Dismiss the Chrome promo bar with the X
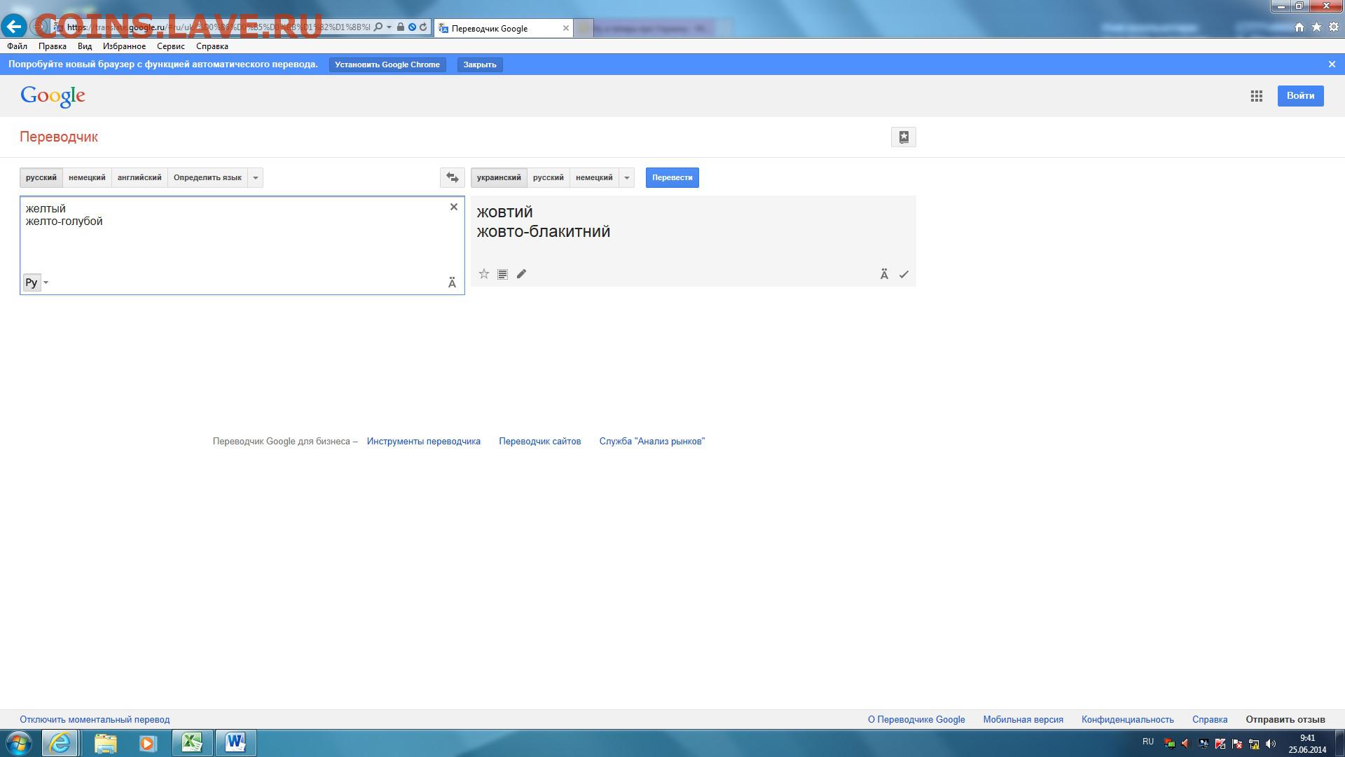 pos(1332,64)
